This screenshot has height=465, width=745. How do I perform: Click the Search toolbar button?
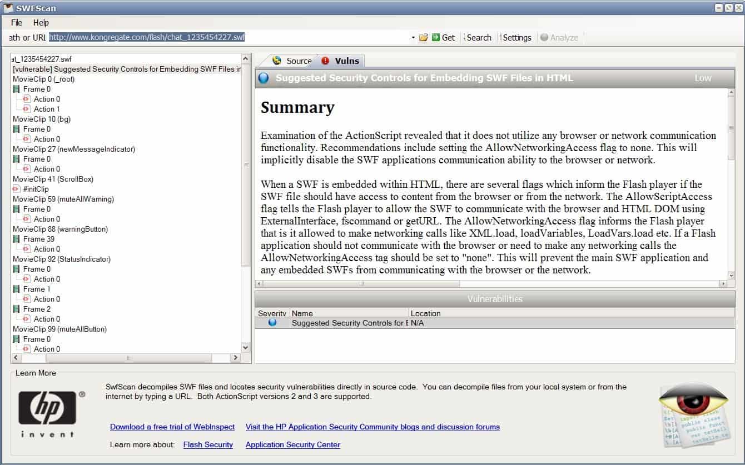479,37
